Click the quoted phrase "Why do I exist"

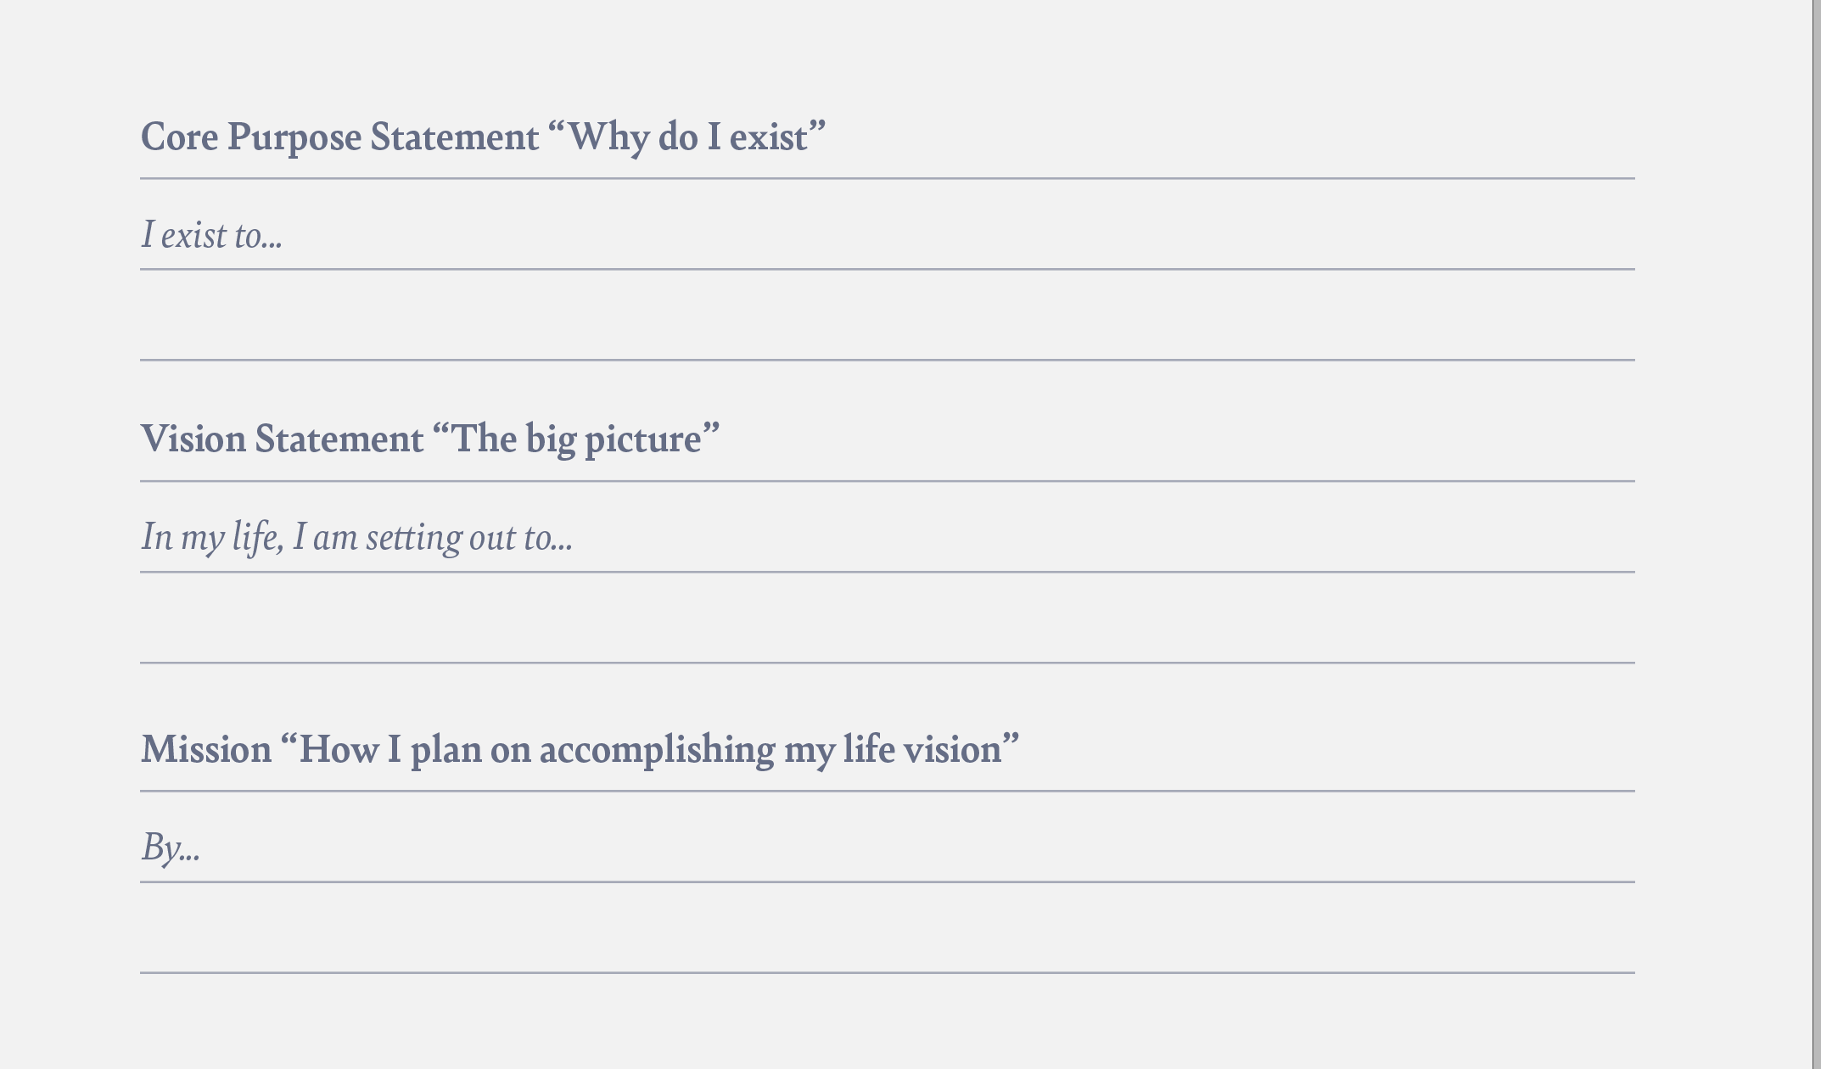(x=687, y=137)
